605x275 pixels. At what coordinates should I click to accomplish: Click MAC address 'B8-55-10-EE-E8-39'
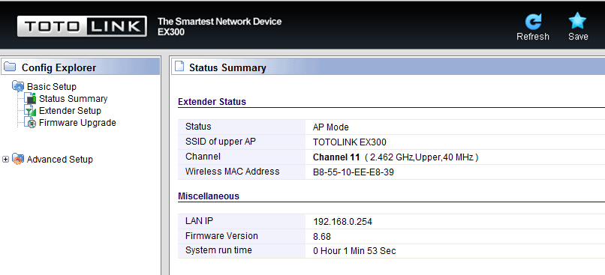(354, 172)
